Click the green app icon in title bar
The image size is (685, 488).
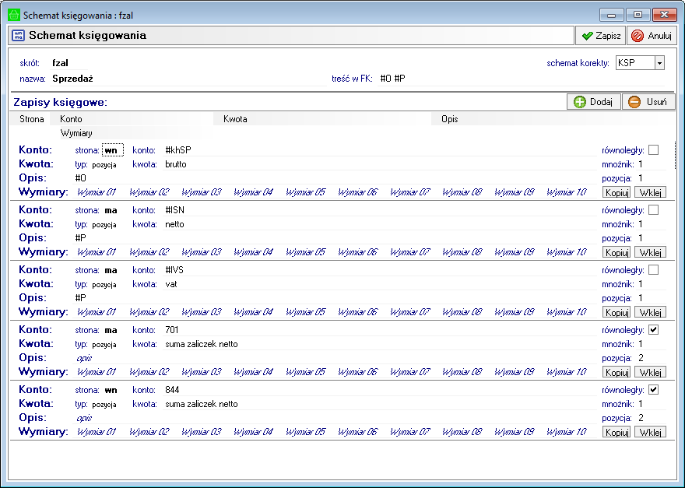[13, 15]
